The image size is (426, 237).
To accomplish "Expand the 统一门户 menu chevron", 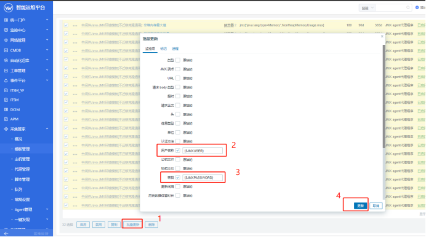I will 47,20.
